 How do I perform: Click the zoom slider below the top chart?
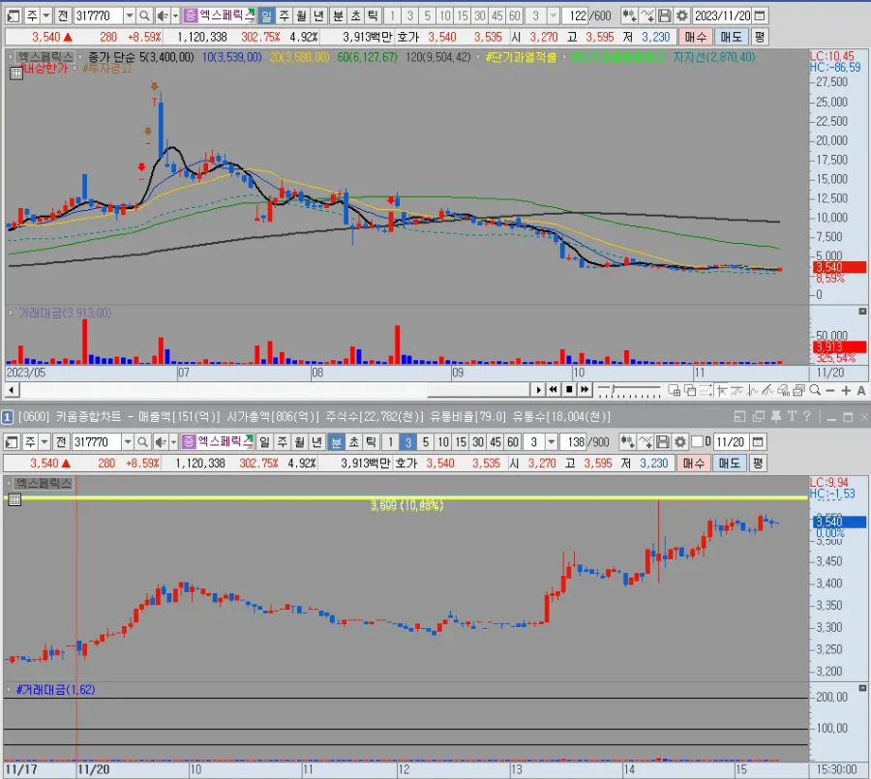click(629, 391)
